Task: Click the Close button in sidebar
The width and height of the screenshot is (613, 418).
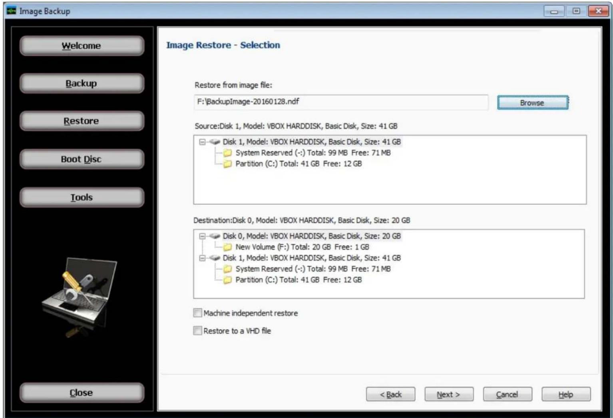Action: [x=82, y=393]
